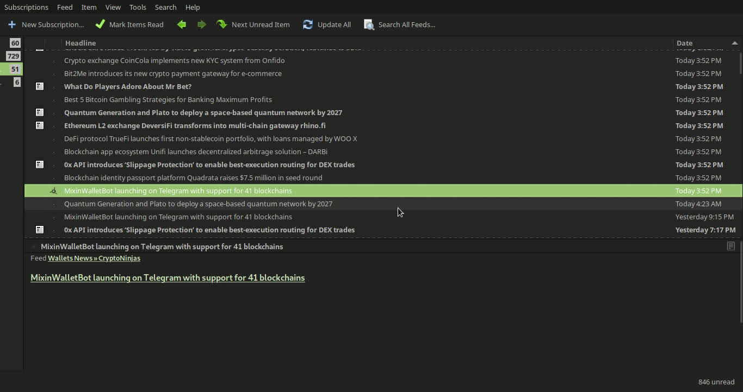This screenshot has width=743, height=392.
Task: Click 'Yesterday 9:15 PM' date cell
Action: (704, 217)
